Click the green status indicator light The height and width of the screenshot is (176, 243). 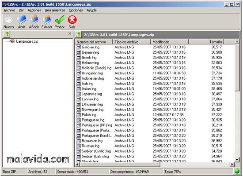coord(237,171)
